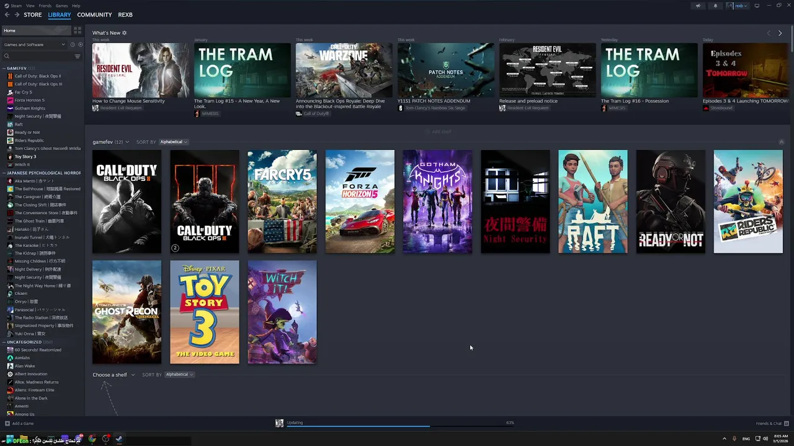The width and height of the screenshot is (794, 446).
Task: Collapse the gamefev shelf with top-right arrow
Action: tap(781, 142)
